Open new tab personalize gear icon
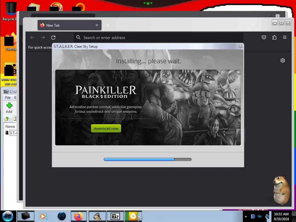 [283, 60]
